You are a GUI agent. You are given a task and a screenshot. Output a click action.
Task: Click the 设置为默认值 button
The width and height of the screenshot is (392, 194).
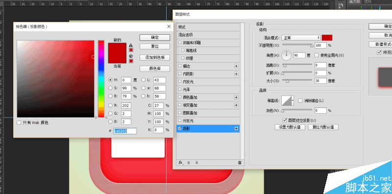290,127
